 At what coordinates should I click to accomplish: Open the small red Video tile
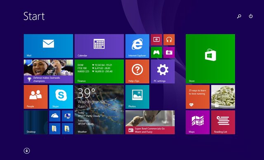point(156,40)
